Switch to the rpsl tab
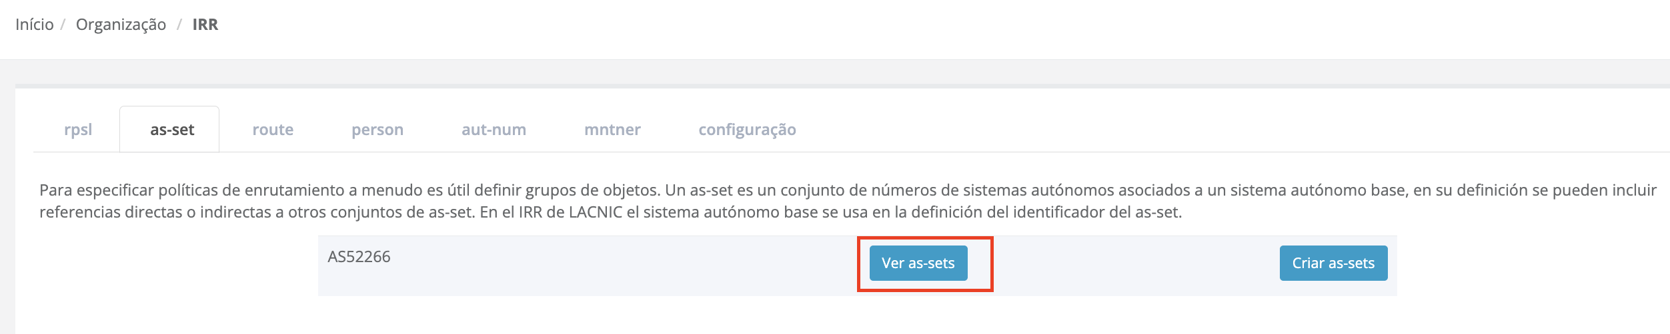 coord(78,130)
